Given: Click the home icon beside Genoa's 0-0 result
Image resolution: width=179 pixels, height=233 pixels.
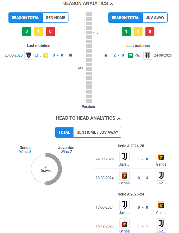Looking at the screenshot, I should pos(71,55).
